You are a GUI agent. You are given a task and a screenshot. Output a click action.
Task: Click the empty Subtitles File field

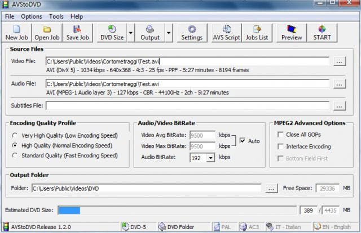(187, 106)
